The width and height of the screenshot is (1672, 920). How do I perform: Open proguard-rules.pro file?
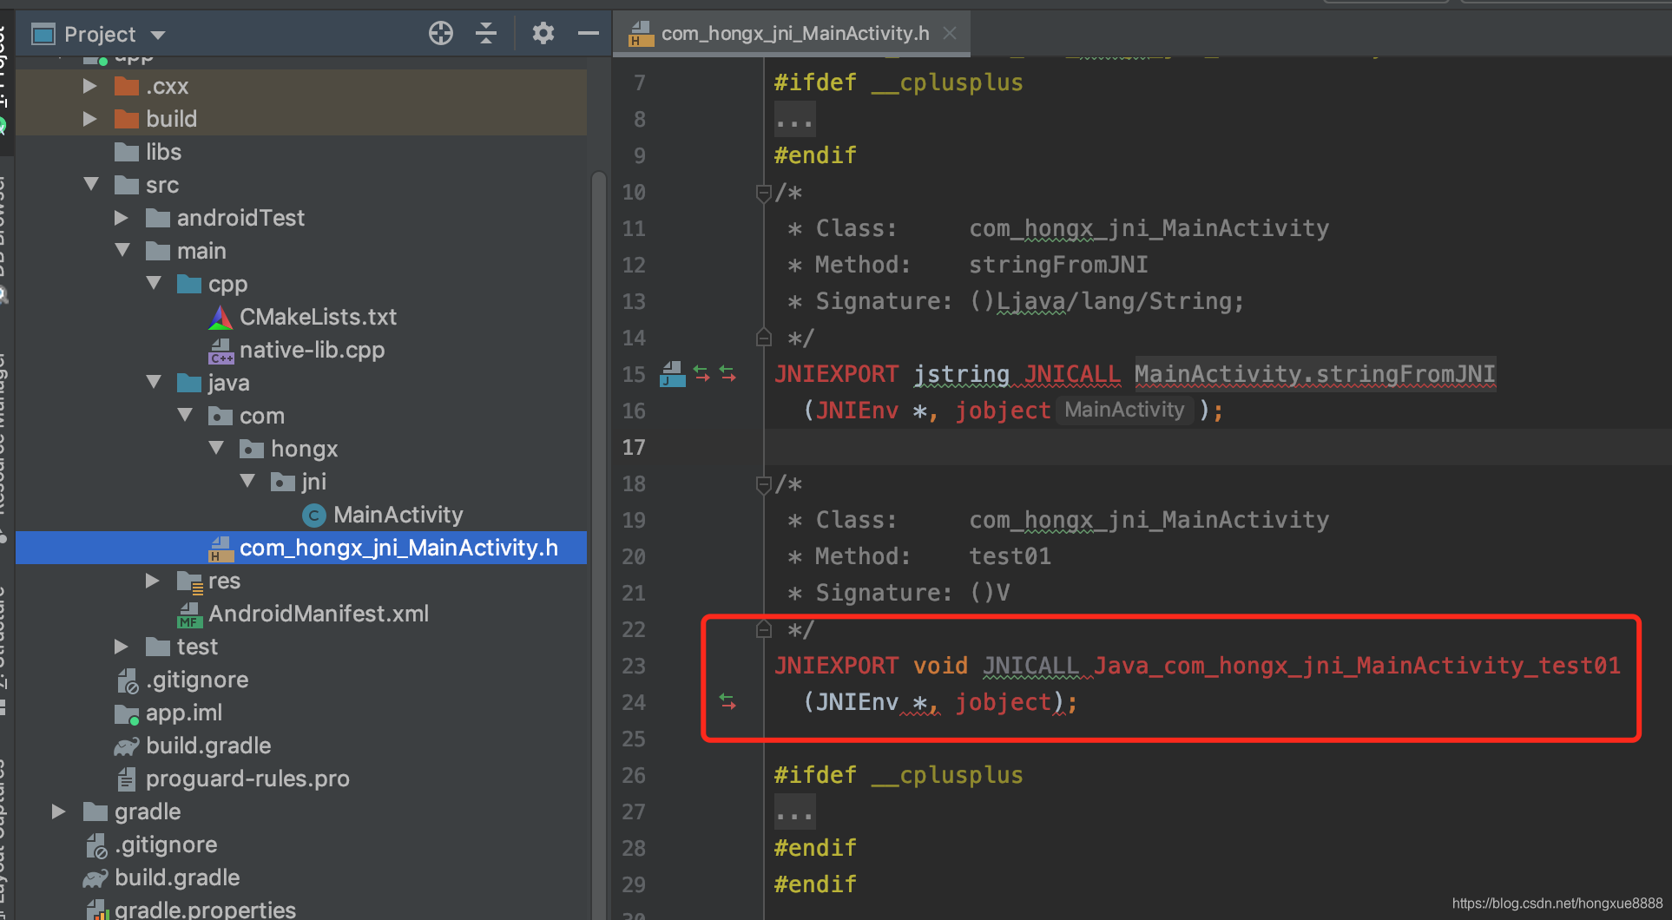pos(247,779)
